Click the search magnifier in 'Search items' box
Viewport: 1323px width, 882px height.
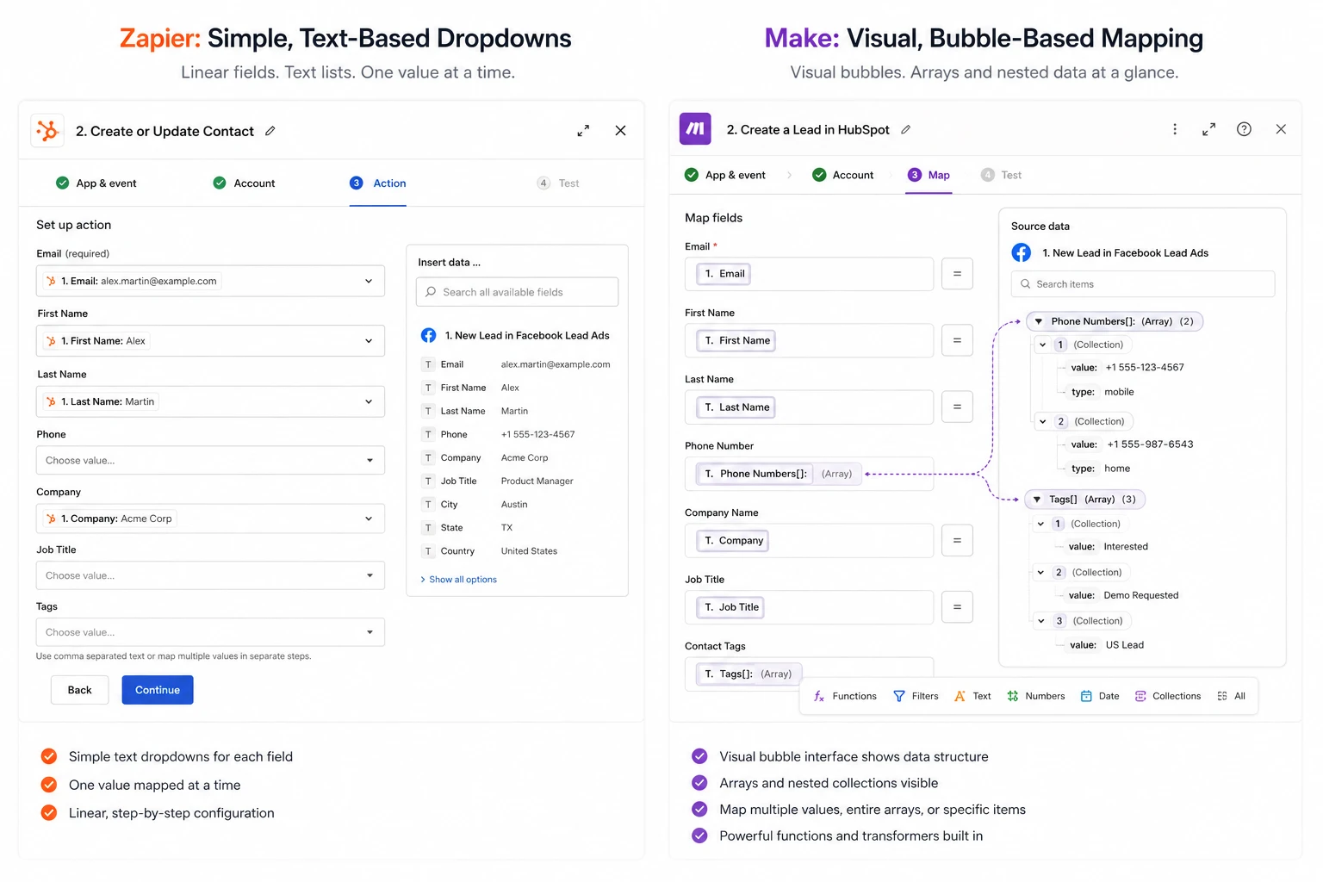coord(1025,284)
